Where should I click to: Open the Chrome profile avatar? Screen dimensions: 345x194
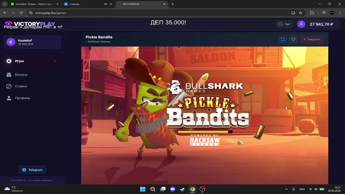coord(332,13)
